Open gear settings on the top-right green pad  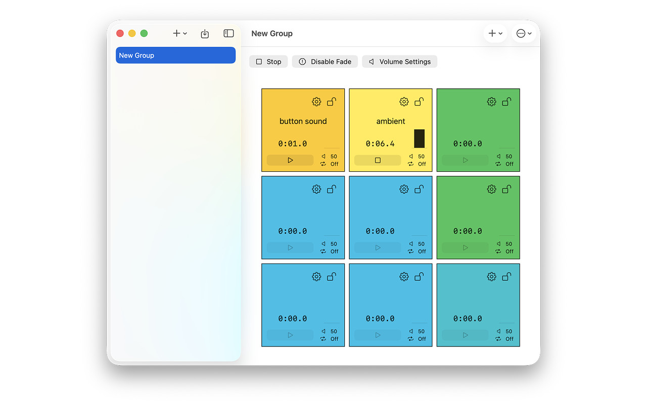tap(491, 102)
